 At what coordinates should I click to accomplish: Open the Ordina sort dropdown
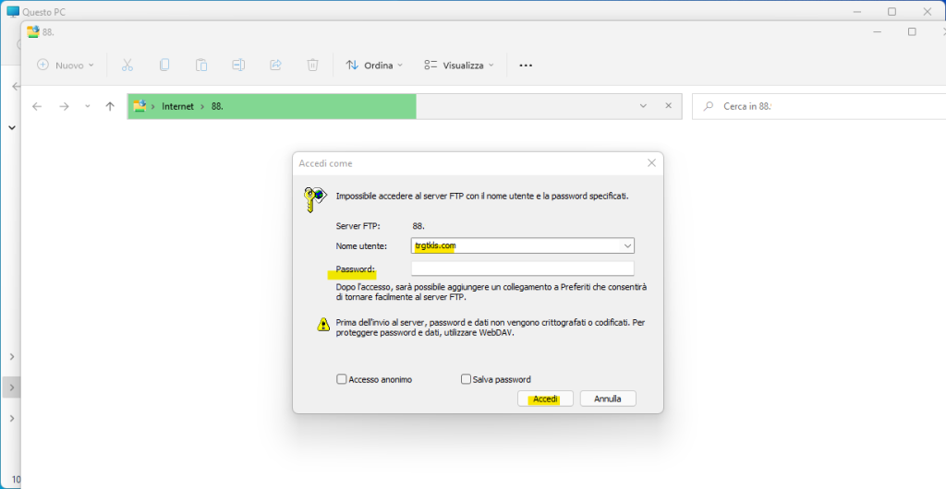pyautogui.click(x=374, y=66)
